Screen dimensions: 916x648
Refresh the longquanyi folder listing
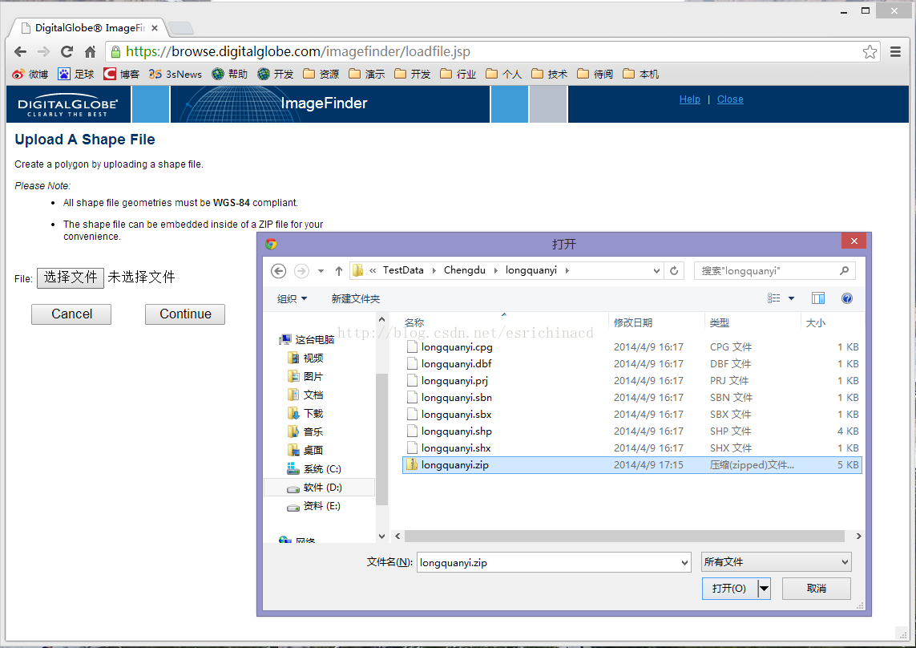pyautogui.click(x=674, y=271)
